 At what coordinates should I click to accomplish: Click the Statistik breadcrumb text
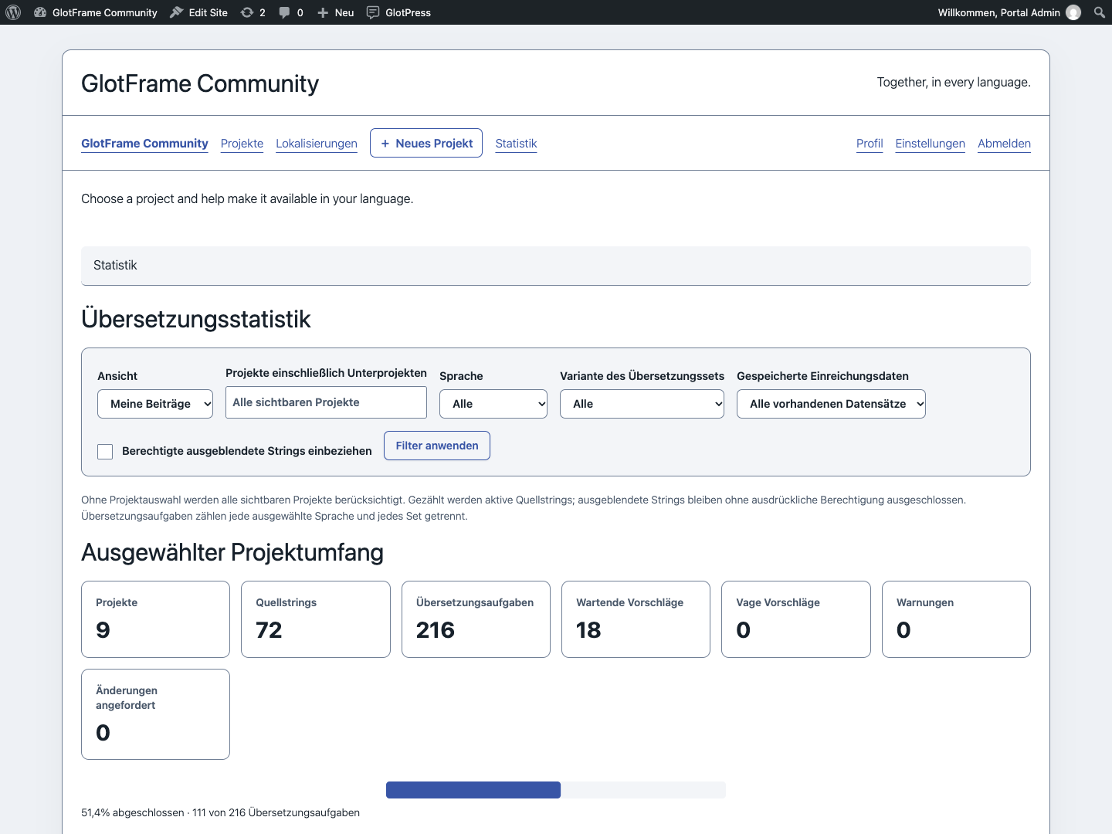(x=115, y=266)
